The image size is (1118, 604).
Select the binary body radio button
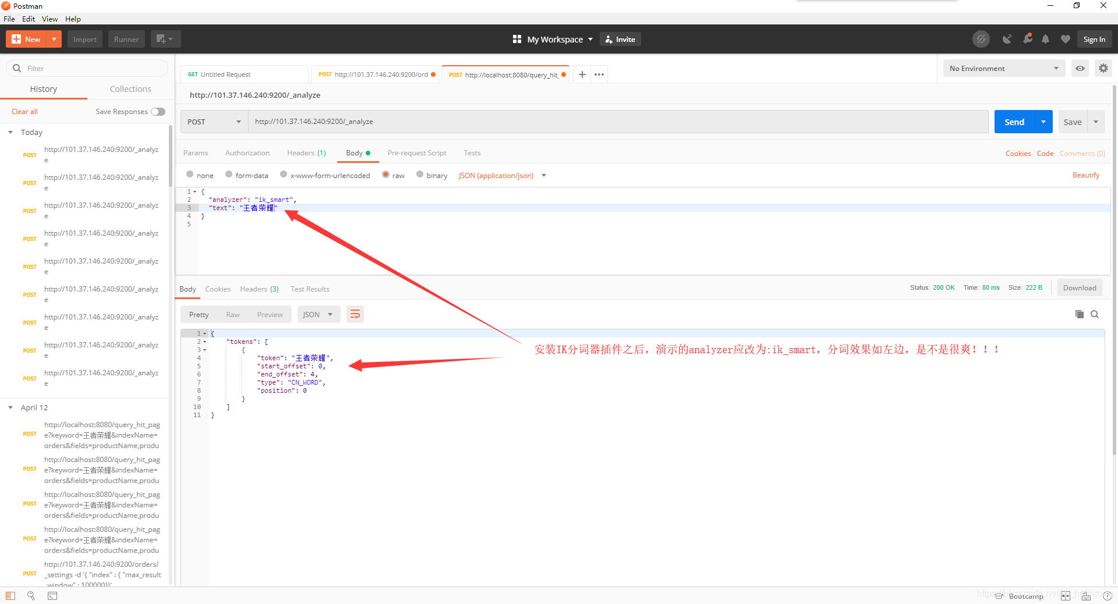coord(420,175)
